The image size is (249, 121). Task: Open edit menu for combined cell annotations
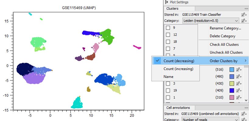click(x=244, y=114)
